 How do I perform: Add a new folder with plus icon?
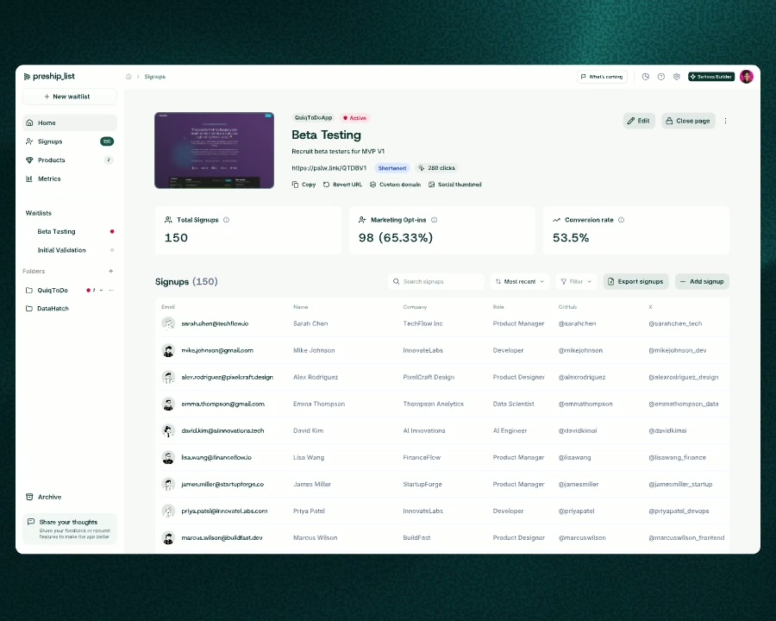110,271
